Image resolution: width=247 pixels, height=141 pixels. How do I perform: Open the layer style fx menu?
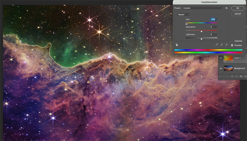(237, 76)
